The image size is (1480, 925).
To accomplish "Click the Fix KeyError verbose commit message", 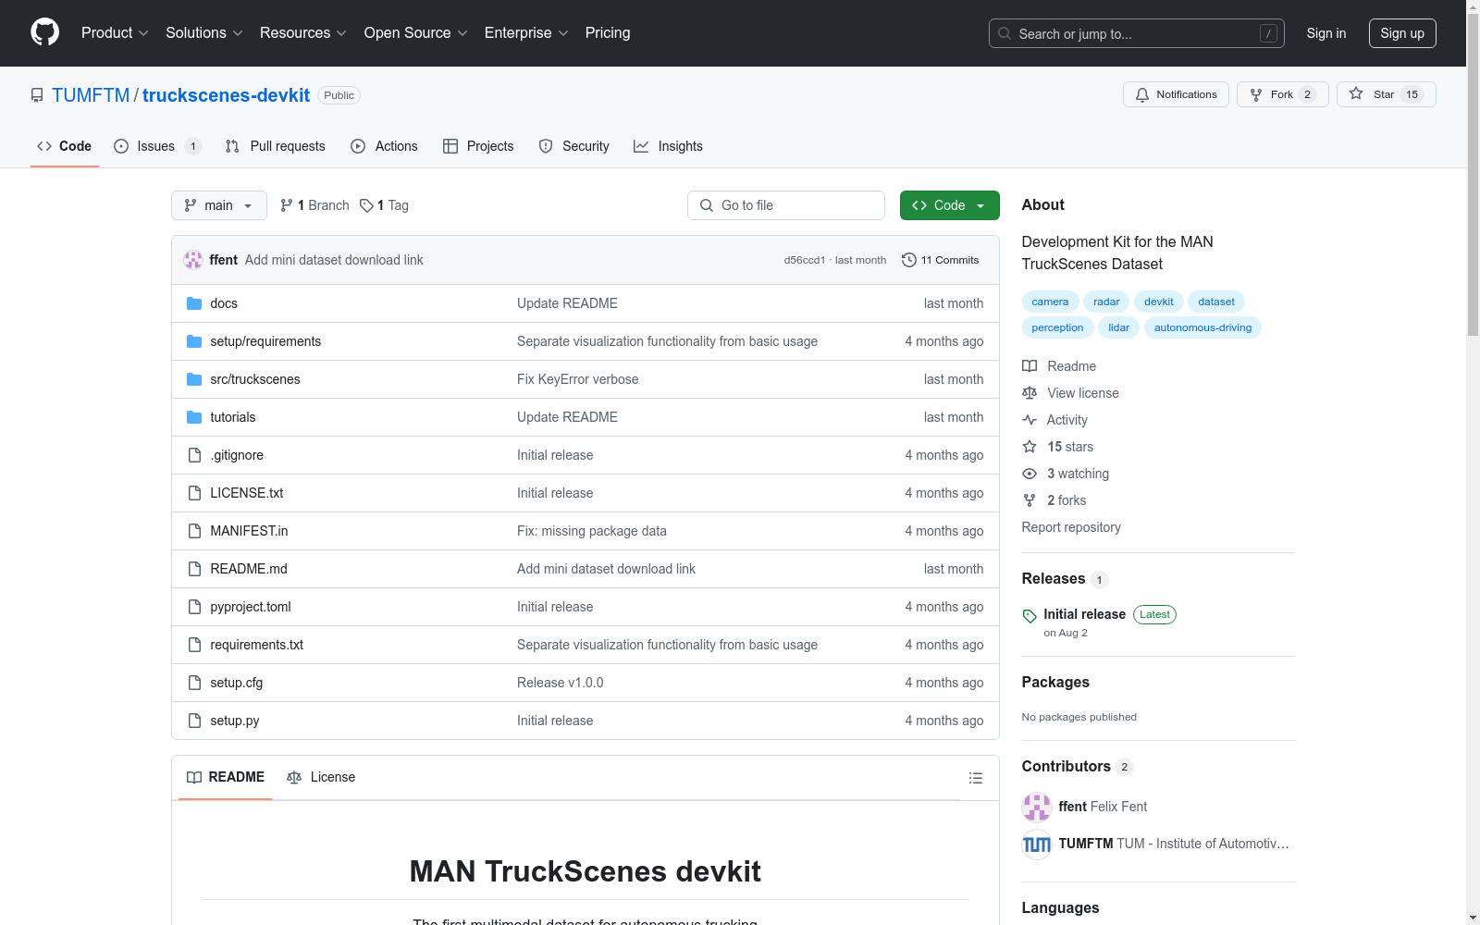I will pyautogui.click(x=578, y=379).
